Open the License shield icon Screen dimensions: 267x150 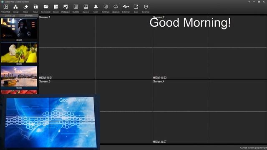[146, 8]
